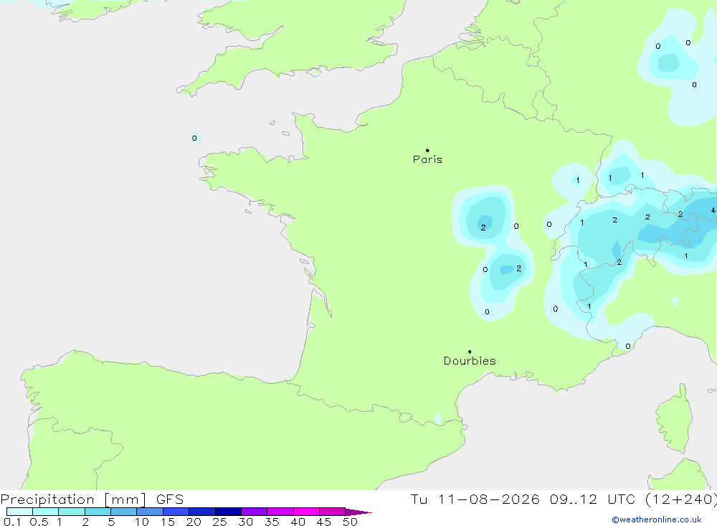The height and width of the screenshot is (526, 717).
Task: Pick the 20–25 mm legend color swatch
Action: [x=202, y=512]
